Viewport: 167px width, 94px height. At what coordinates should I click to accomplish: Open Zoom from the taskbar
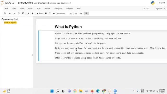115,91
